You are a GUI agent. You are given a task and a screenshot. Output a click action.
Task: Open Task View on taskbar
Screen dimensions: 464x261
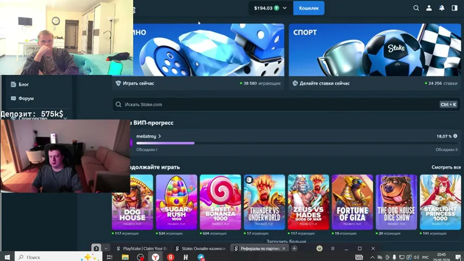point(109,257)
